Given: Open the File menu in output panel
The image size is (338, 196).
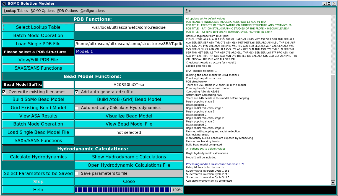Looking at the screenshot, I should pos(188,11).
